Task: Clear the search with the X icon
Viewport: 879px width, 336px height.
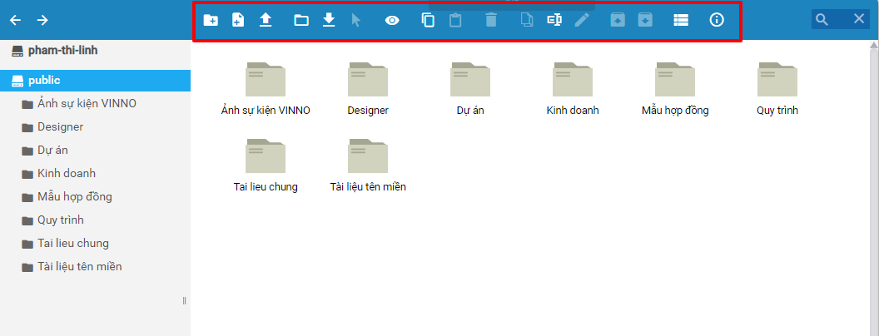Action: pos(859,19)
